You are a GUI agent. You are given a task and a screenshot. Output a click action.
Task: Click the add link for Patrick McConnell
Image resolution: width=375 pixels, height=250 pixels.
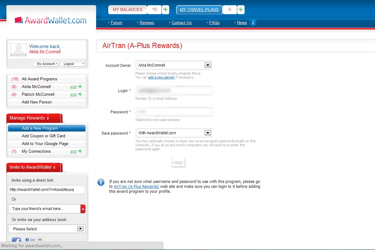click(73, 94)
